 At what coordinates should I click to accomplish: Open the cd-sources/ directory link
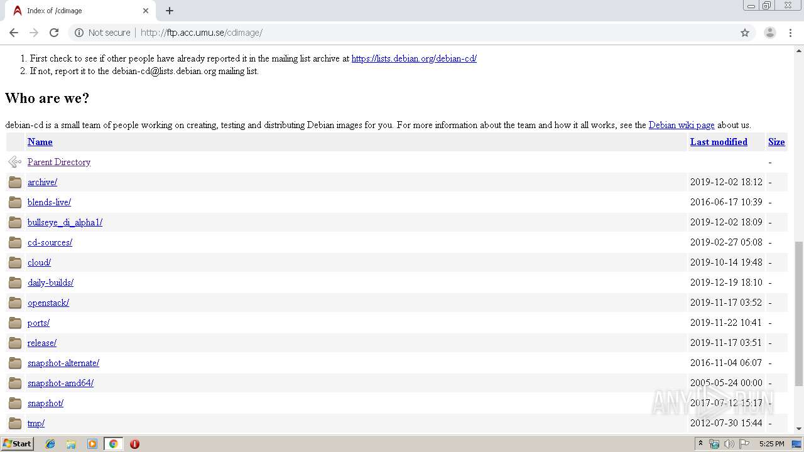click(50, 242)
